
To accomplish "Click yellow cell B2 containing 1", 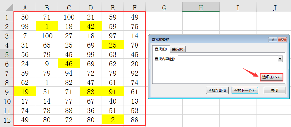I will [47, 27].
